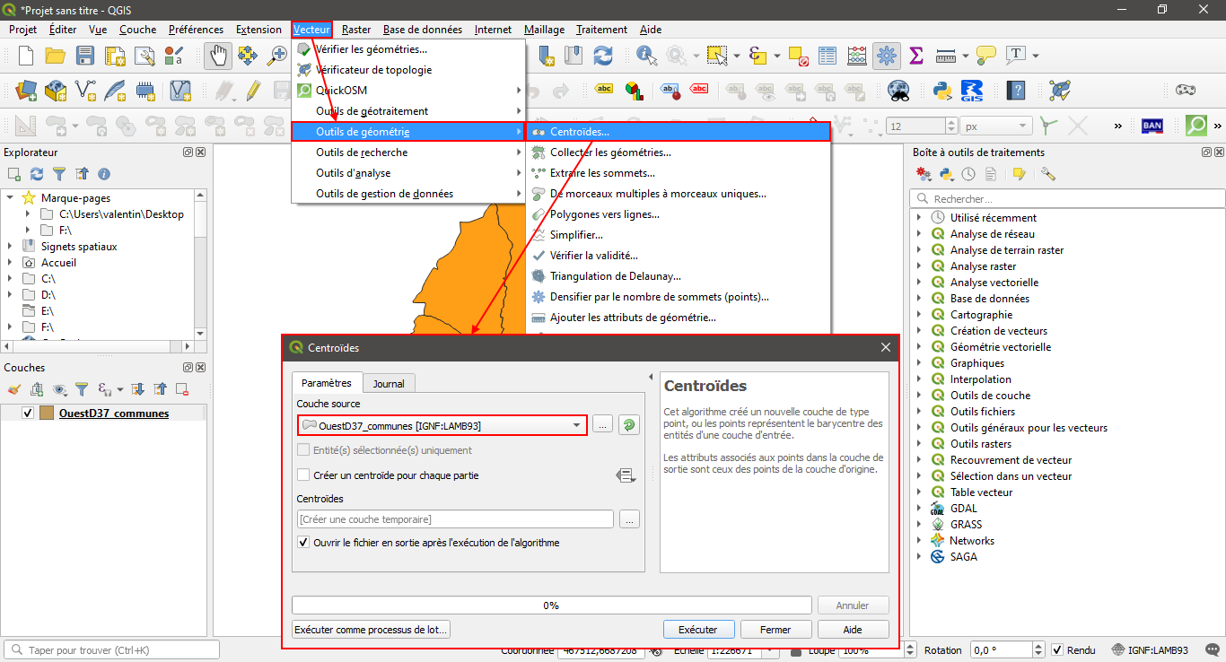Click the IGNF:LAMB93 CRS status button
The height and width of the screenshot is (662, 1226).
(1151, 650)
